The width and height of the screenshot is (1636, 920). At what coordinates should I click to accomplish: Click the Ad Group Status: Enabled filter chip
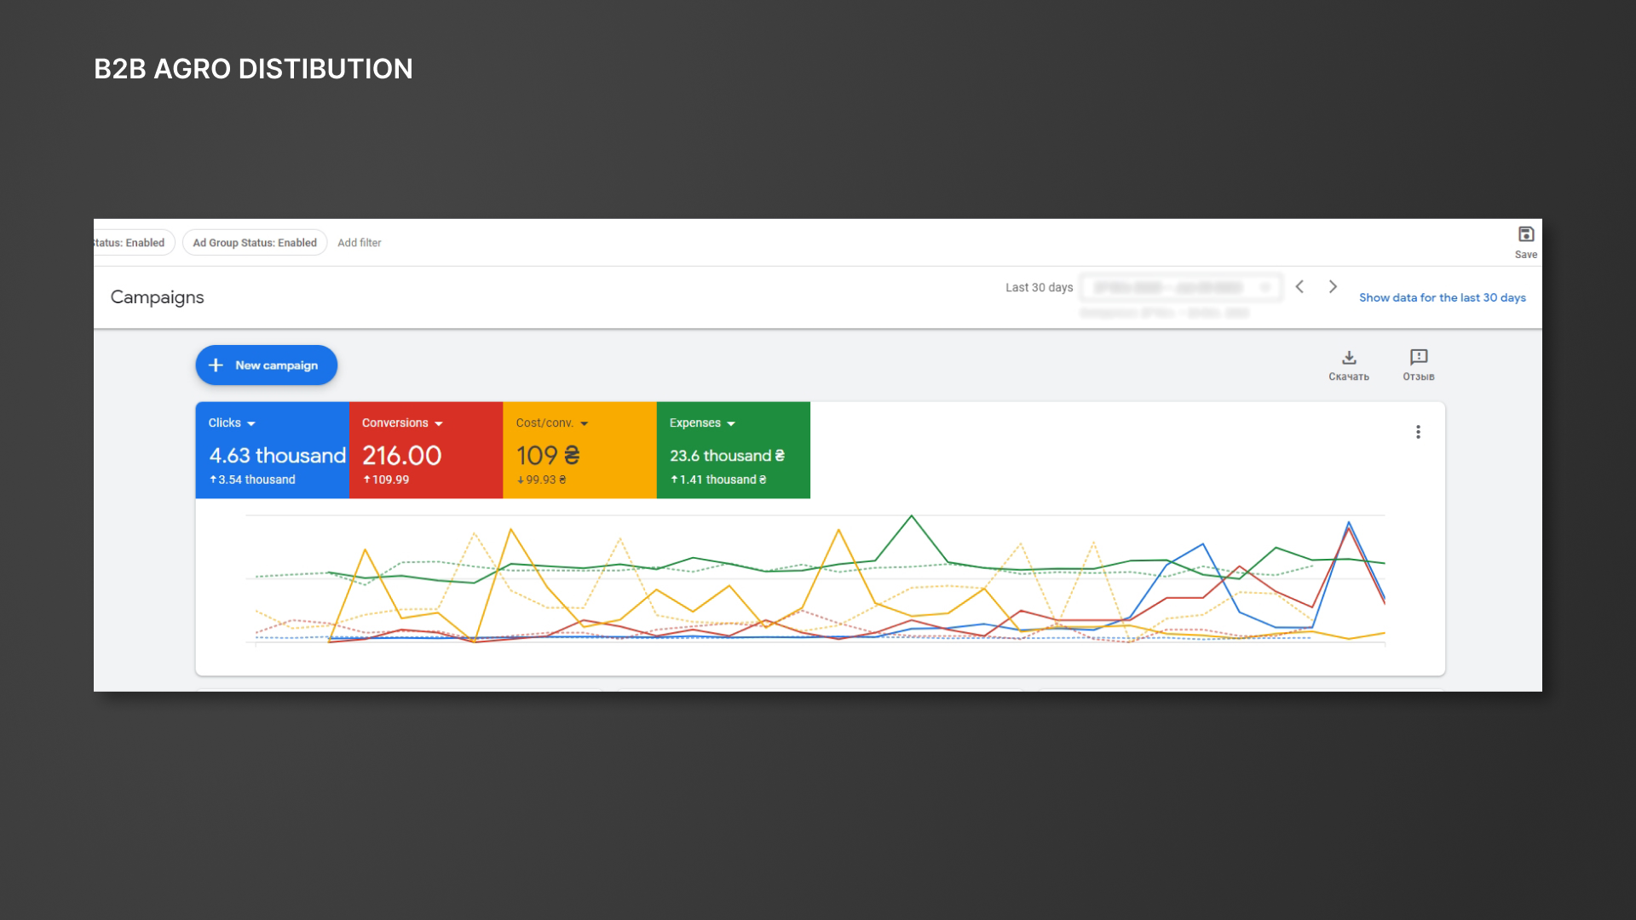[x=255, y=243]
